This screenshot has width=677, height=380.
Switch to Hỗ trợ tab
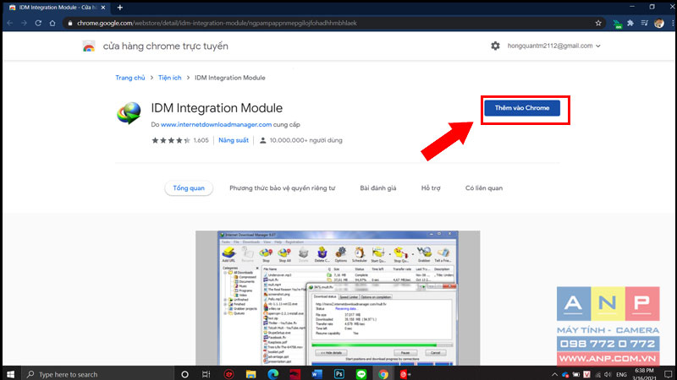point(431,188)
